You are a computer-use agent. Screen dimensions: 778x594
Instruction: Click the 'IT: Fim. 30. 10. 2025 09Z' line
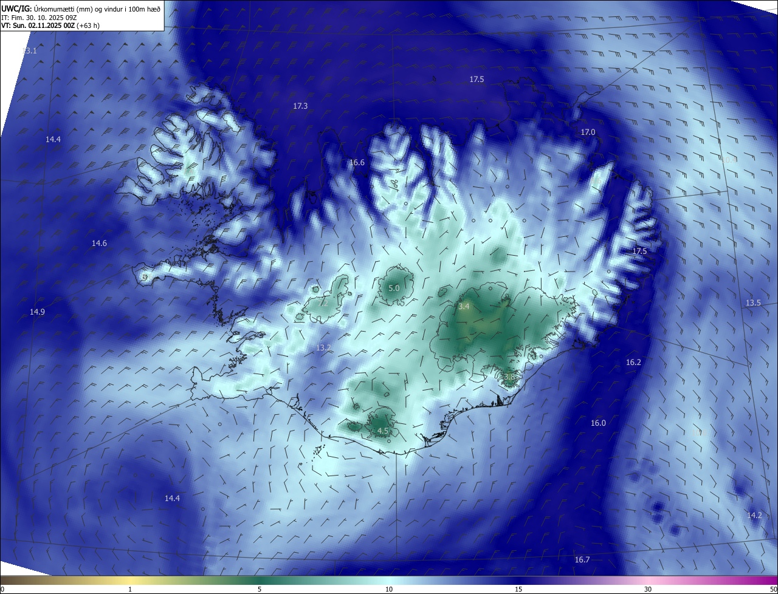click(39, 18)
